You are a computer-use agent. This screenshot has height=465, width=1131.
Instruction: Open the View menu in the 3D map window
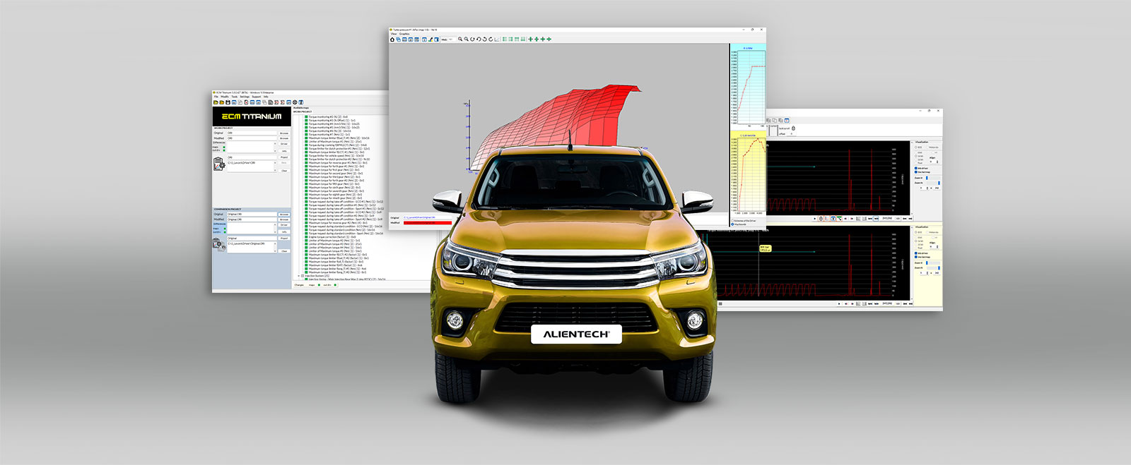[394, 34]
